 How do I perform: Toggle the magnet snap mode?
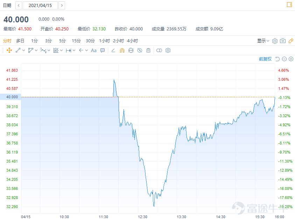pyautogui.click(x=122, y=50)
